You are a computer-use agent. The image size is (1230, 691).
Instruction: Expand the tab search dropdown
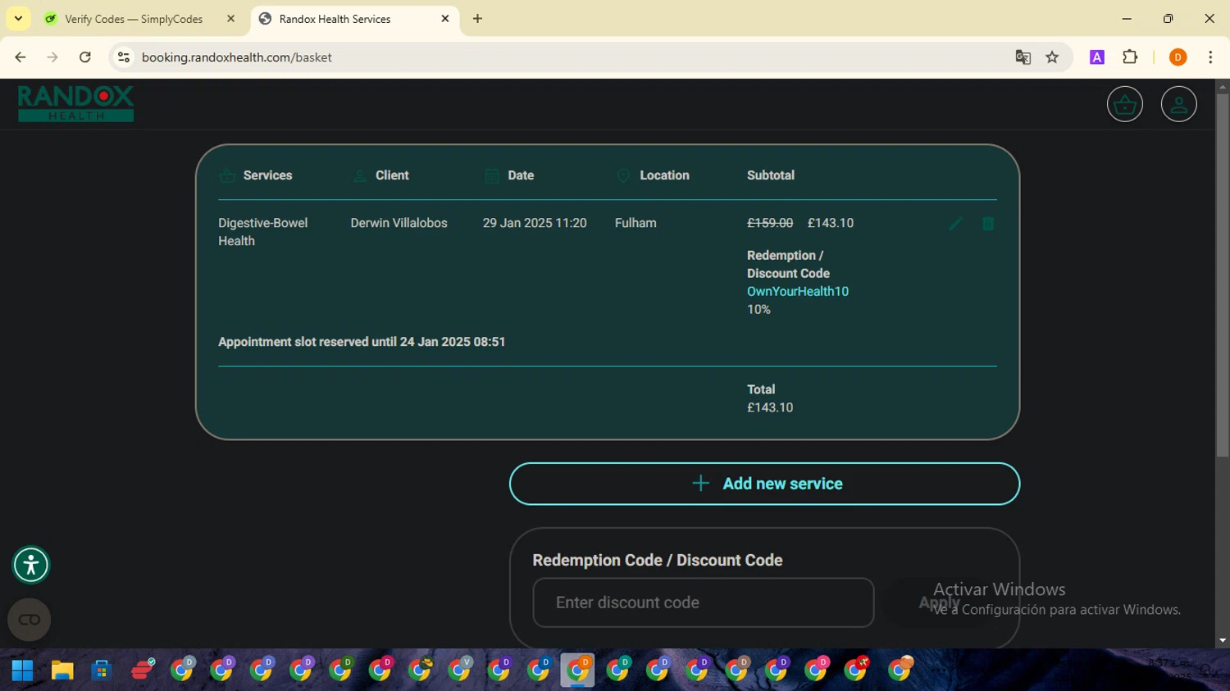[18, 19]
